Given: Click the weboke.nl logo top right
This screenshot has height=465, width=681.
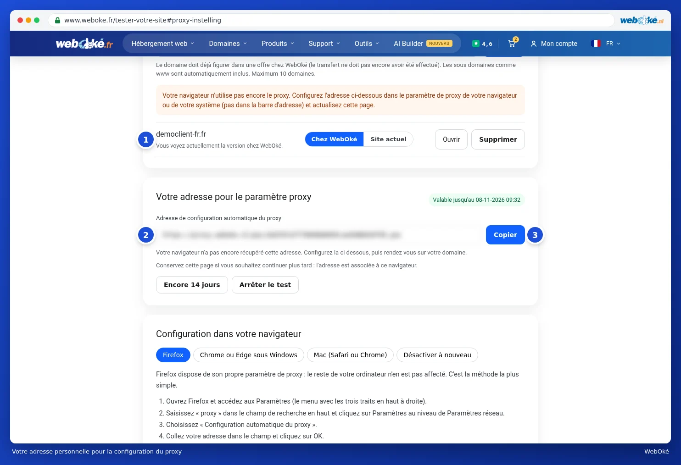Looking at the screenshot, I should [x=642, y=20].
